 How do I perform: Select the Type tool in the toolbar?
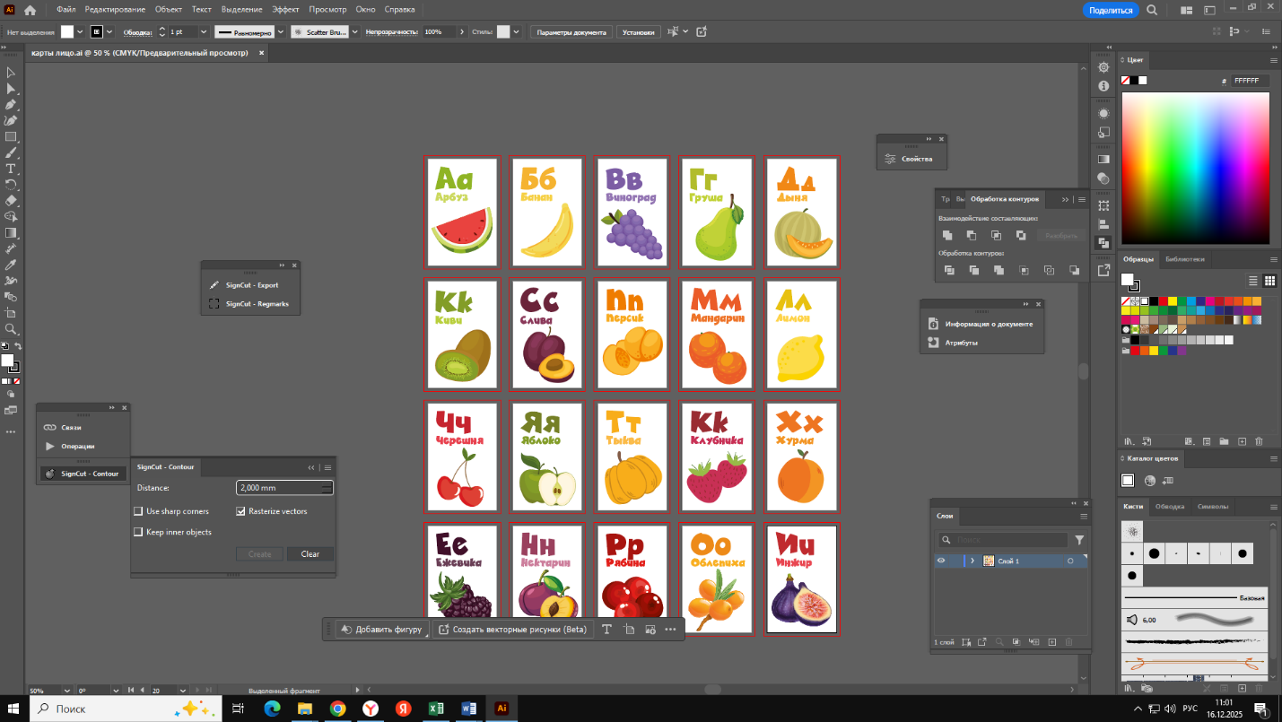[11, 169]
